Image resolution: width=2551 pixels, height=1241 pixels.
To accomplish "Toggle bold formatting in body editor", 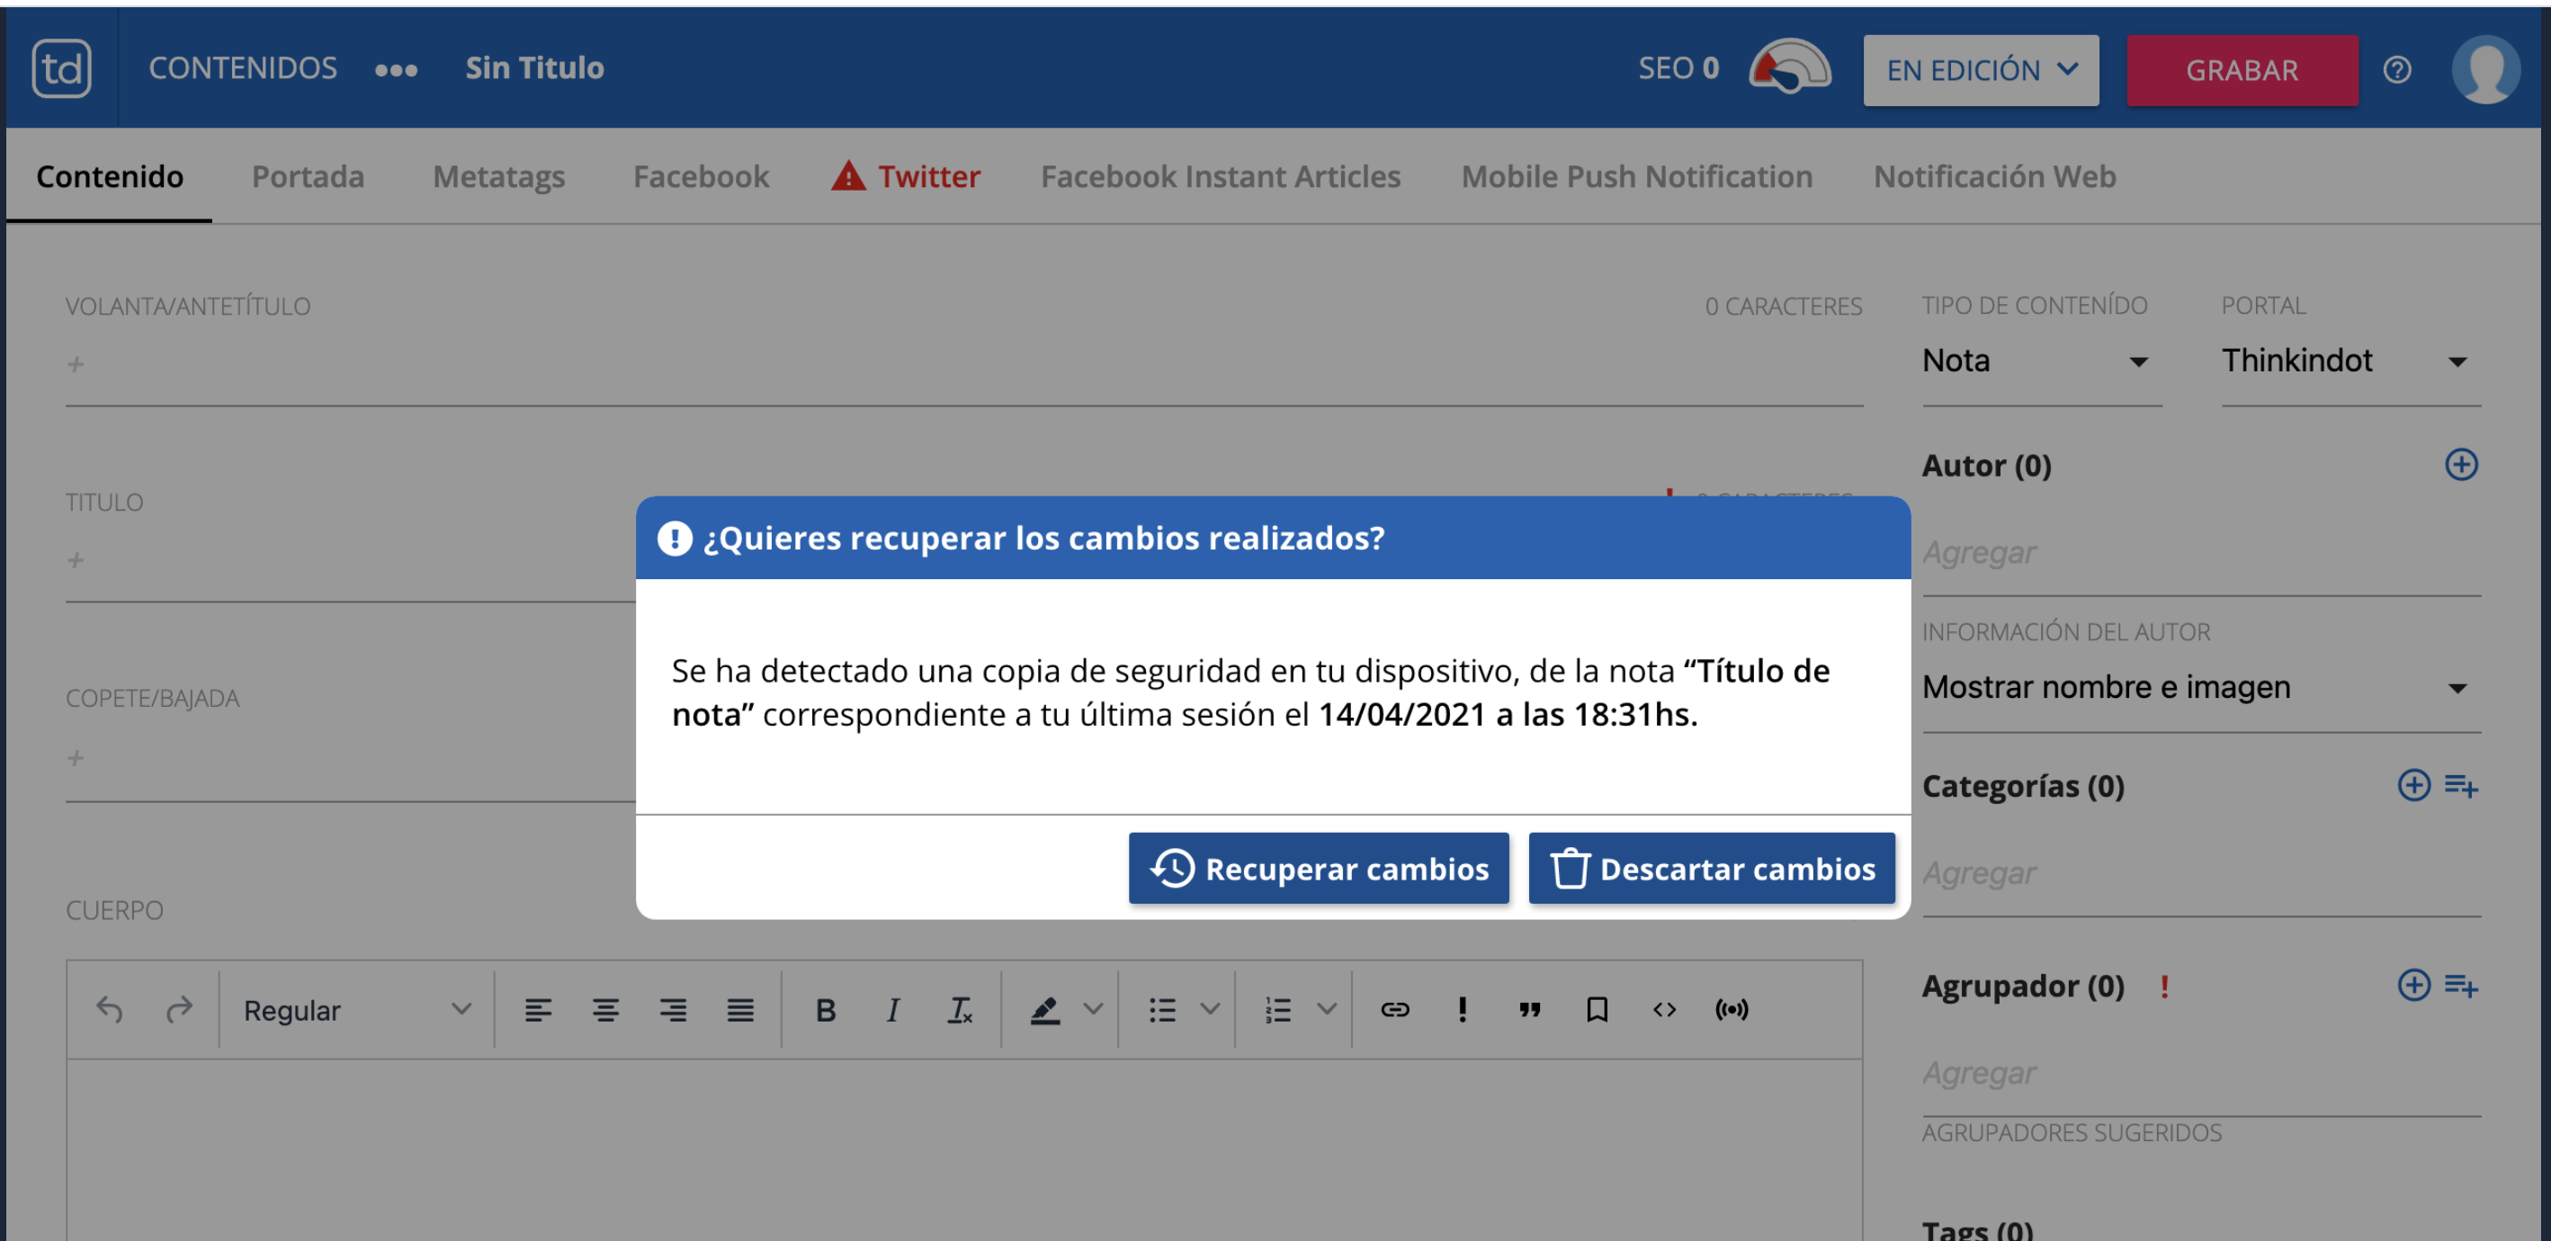I will [x=825, y=1010].
